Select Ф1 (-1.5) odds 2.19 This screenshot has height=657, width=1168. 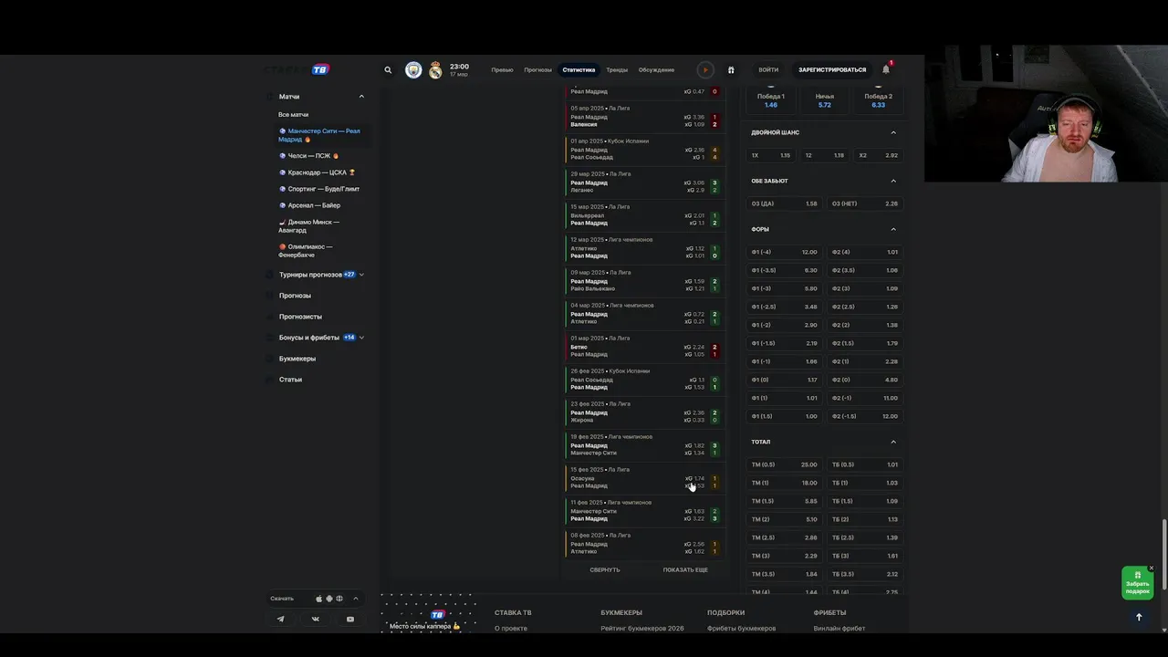click(x=785, y=343)
